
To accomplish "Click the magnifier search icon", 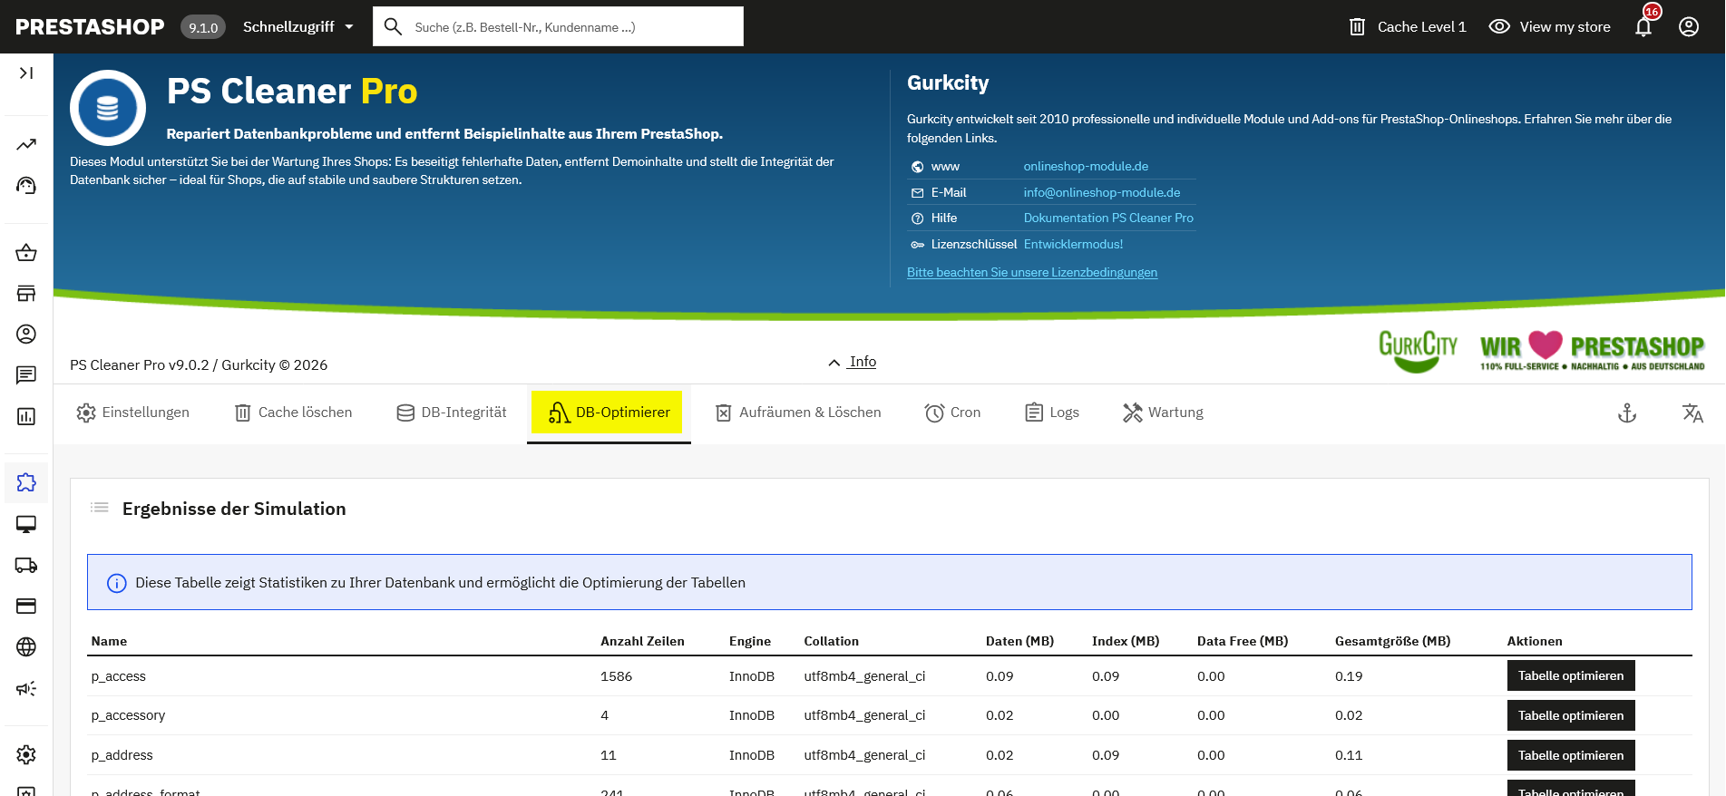I will (x=393, y=27).
